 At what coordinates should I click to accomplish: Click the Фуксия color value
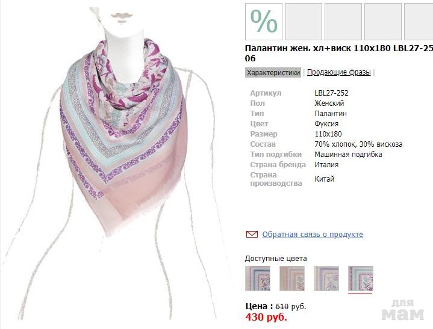pos(326,123)
